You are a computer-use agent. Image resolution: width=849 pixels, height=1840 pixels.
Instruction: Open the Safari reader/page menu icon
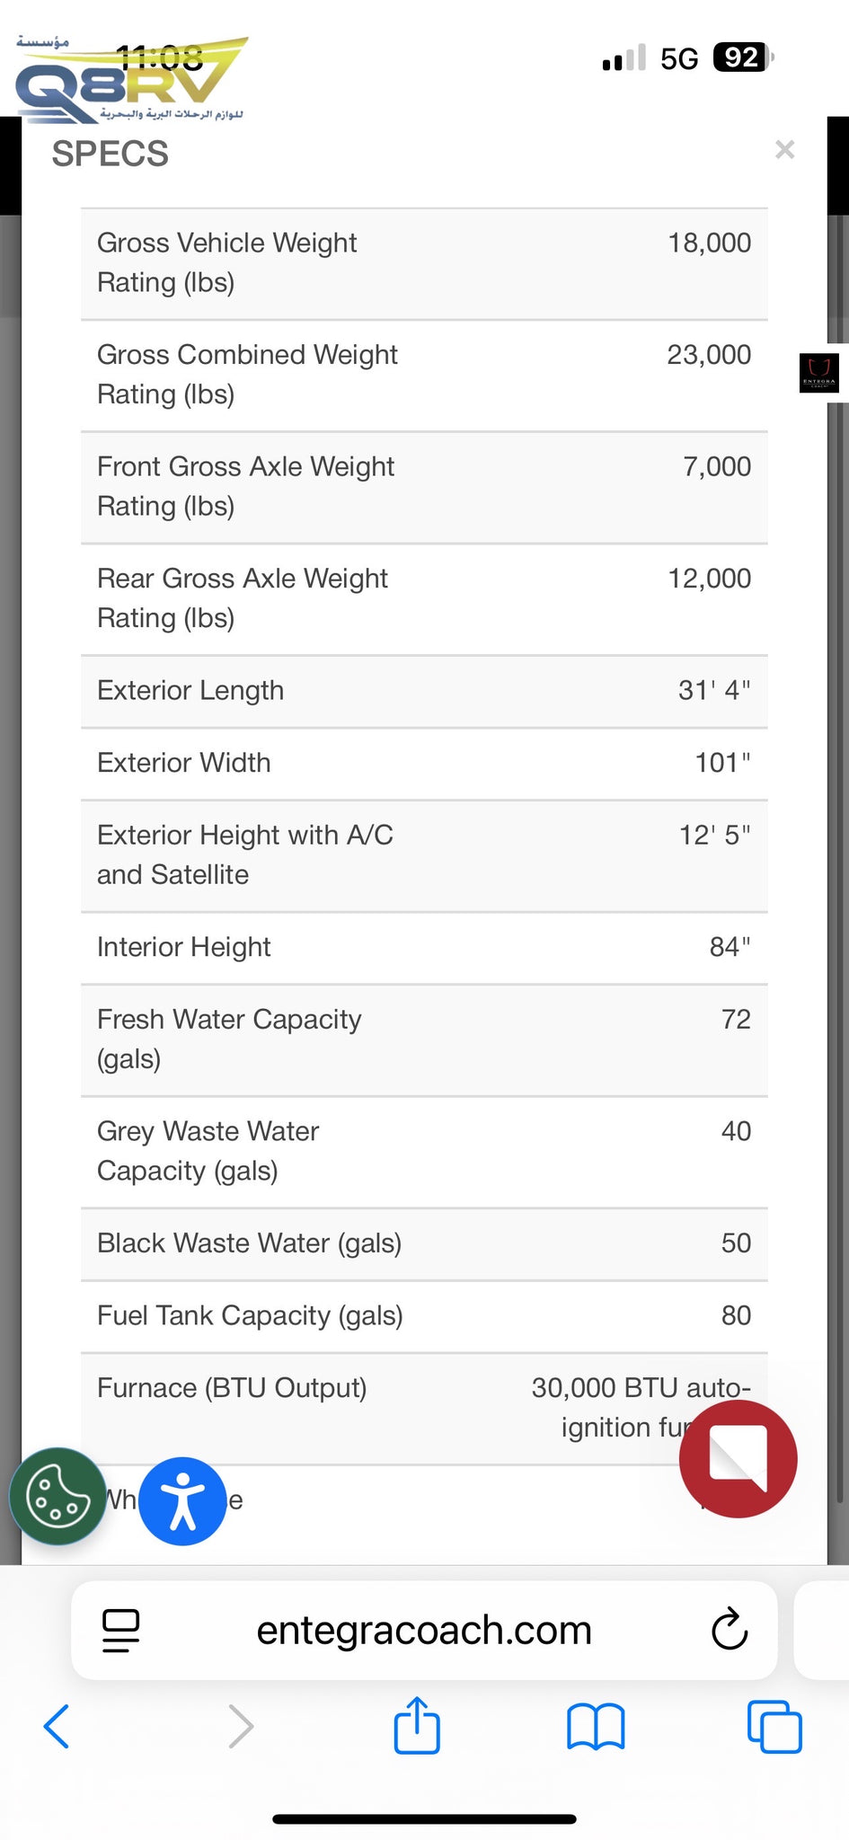120,1630
